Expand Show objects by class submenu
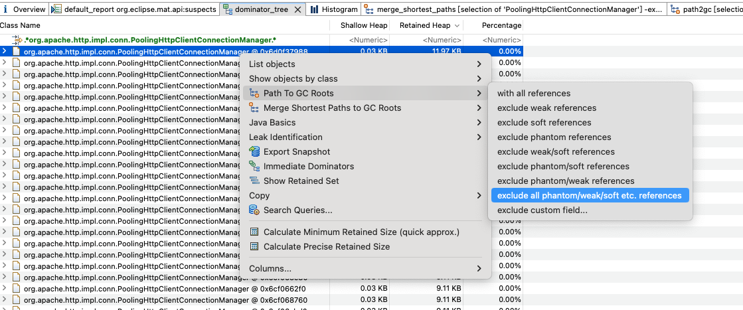This screenshot has width=743, height=310. [x=364, y=79]
